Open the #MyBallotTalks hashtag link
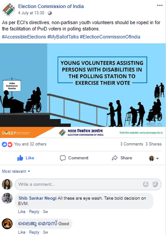The image size is (166, 235). (63, 37)
